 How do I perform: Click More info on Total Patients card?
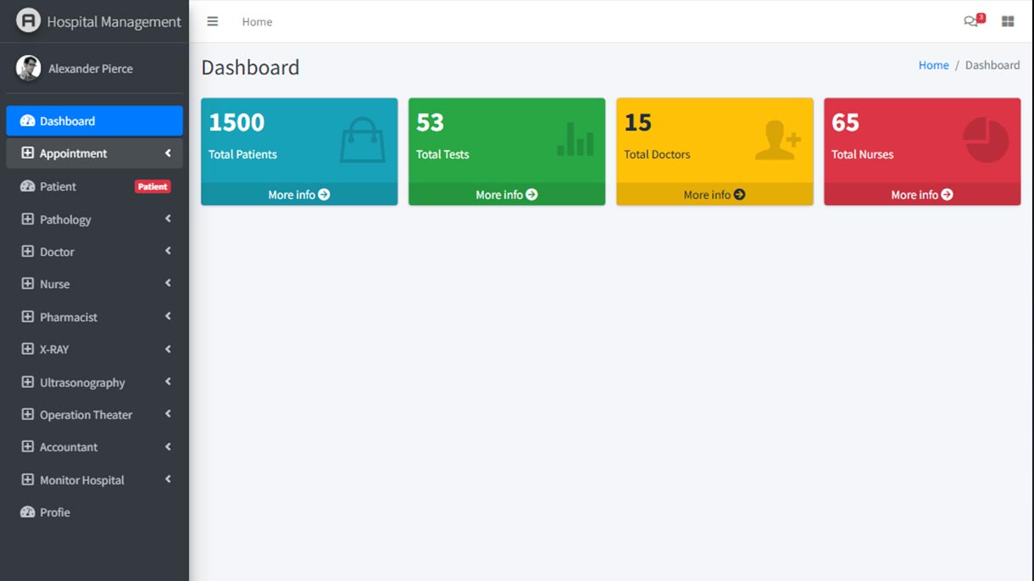click(298, 195)
